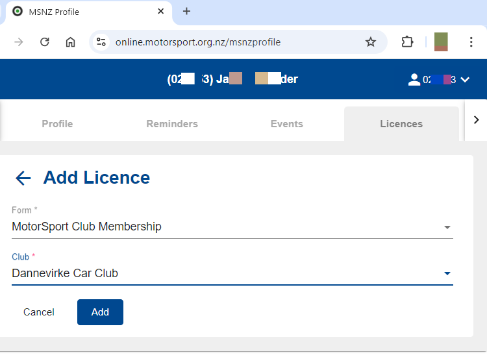This screenshot has height=357, width=487.
Task: Cancel adding the licence
Action: tap(39, 312)
